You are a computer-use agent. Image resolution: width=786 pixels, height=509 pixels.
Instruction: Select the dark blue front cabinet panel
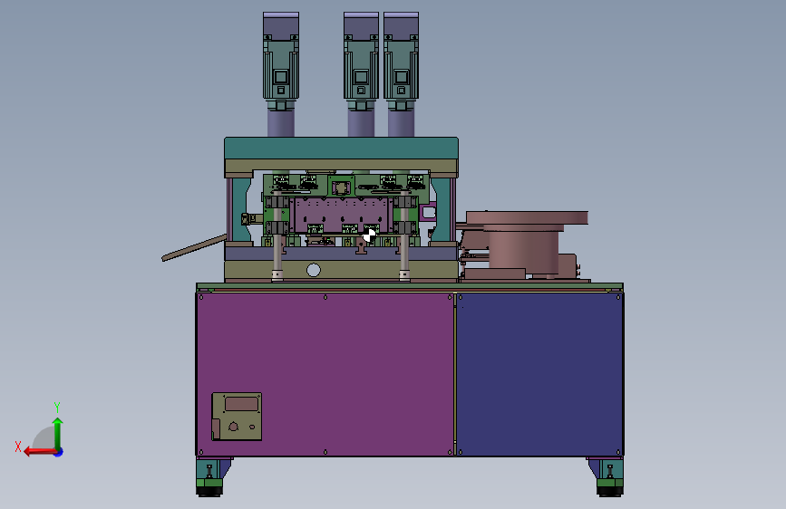click(540, 374)
